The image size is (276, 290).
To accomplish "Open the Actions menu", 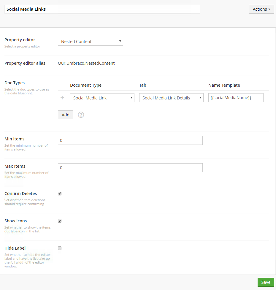I will tap(261, 9).
